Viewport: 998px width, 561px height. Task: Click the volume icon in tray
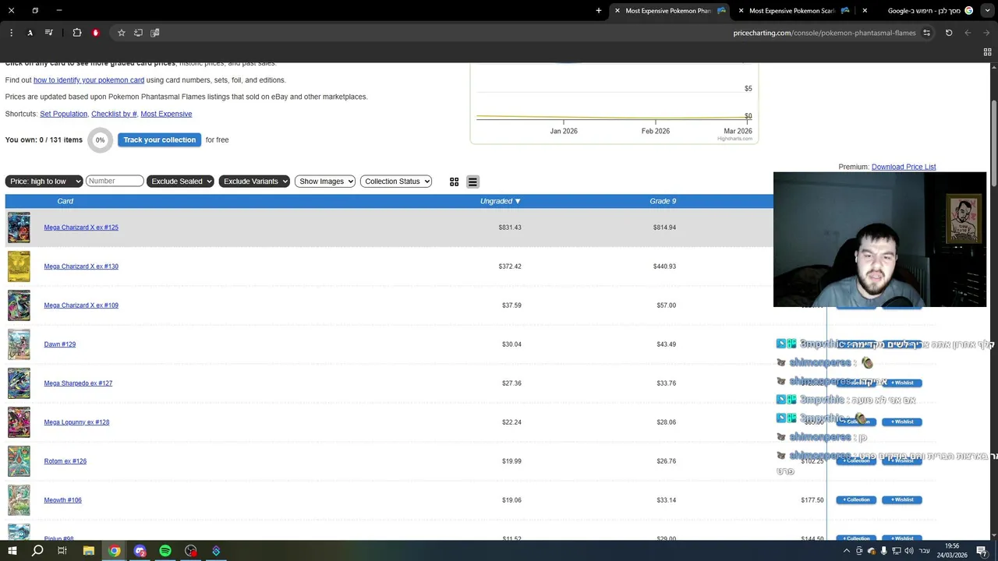909,551
